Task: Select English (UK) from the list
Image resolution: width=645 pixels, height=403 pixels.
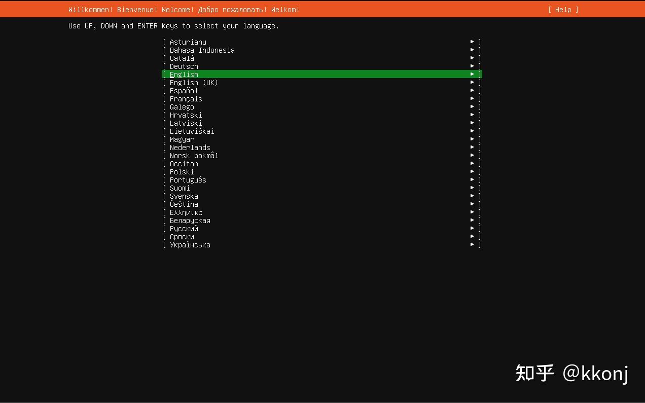Action: coord(194,82)
